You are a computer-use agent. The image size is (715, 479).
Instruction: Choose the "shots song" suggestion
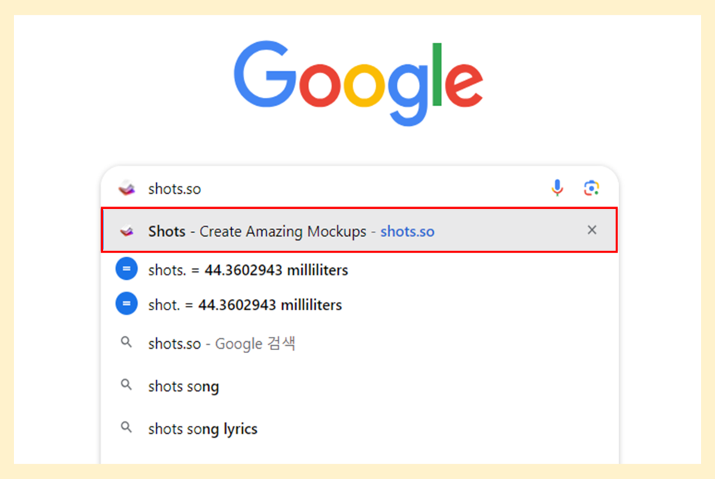click(184, 386)
